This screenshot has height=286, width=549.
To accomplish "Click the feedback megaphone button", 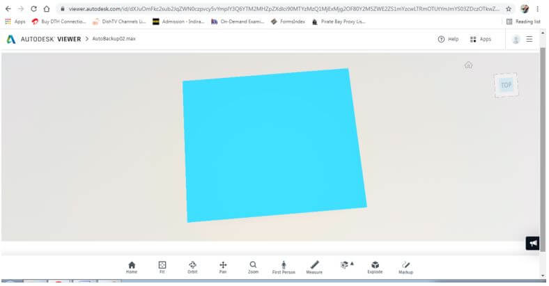I will [532, 243].
